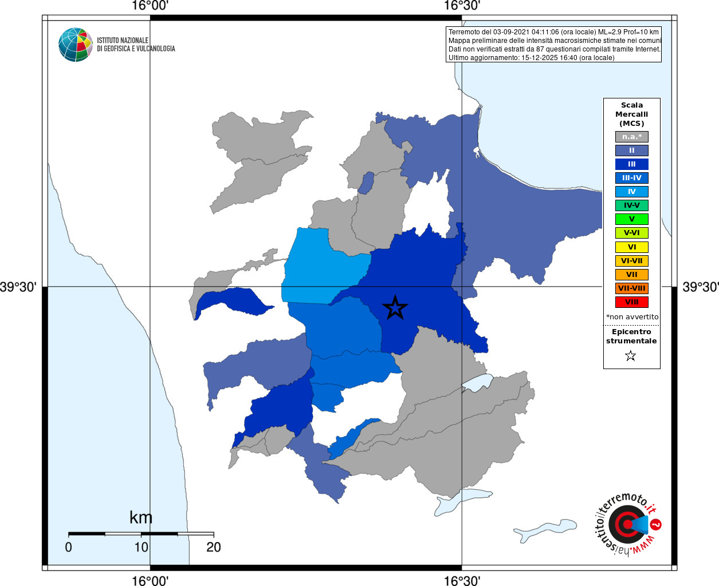Click the top 16°30' longitude label
This screenshot has width=719, height=586.
(x=462, y=6)
